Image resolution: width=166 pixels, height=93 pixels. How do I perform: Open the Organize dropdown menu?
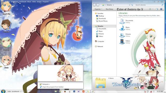tap(98, 9)
